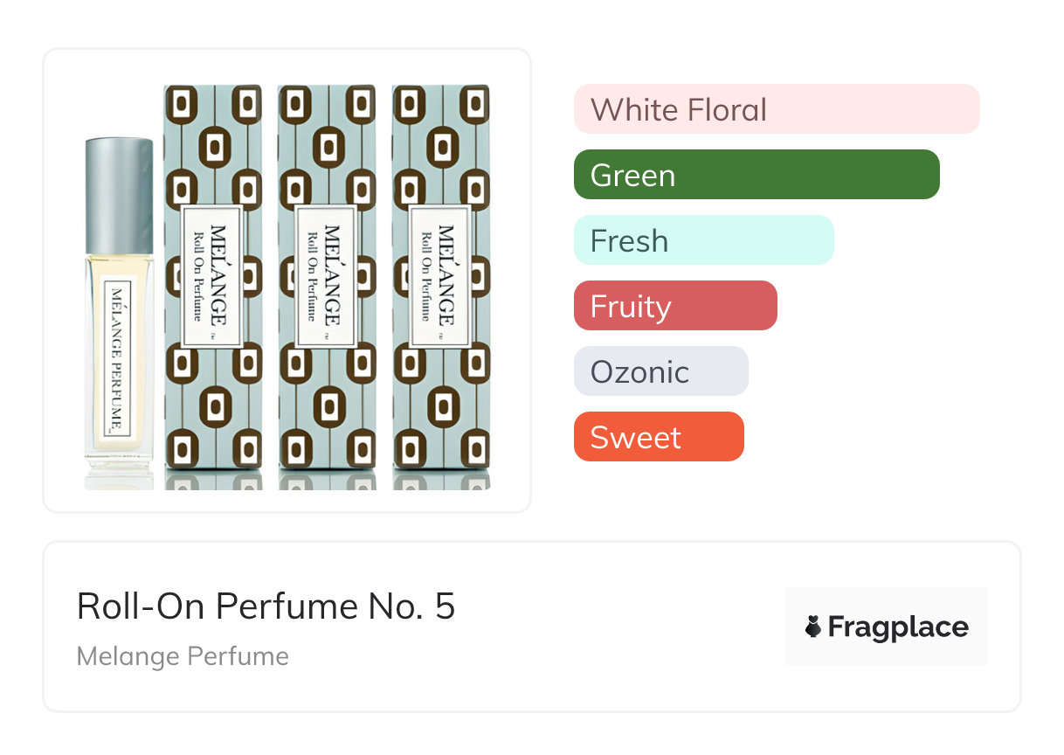The image size is (1064, 755).
Task: Click the Melange Perfume brand link
Action: point(183,655)
